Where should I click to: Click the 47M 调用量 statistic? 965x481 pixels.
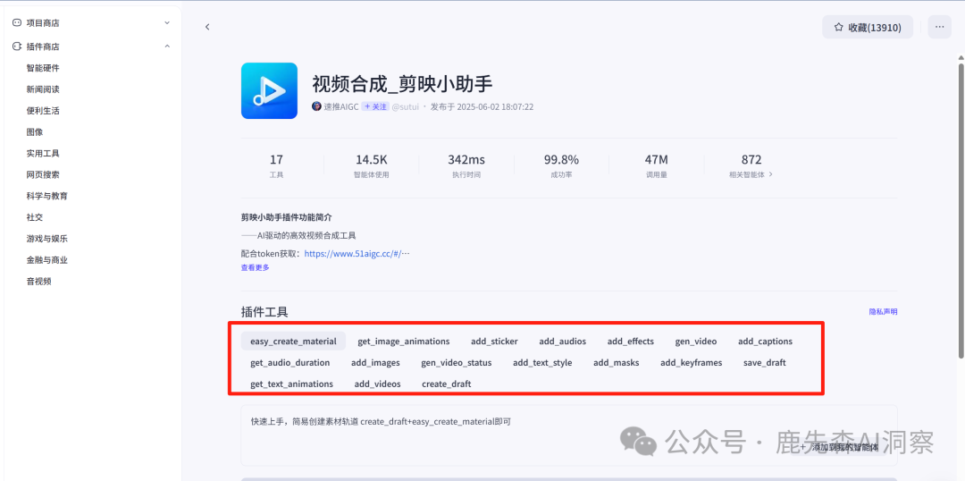click(x=656, y=165)
